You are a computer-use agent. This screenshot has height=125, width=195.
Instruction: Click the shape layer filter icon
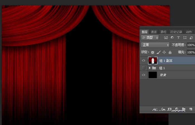click(x=185, y=37)
